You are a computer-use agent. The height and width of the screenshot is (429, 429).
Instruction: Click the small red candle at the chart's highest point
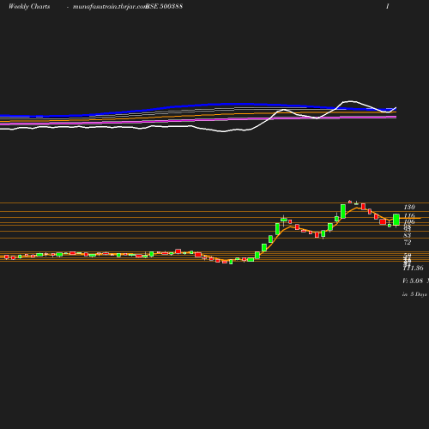[350, 202]
